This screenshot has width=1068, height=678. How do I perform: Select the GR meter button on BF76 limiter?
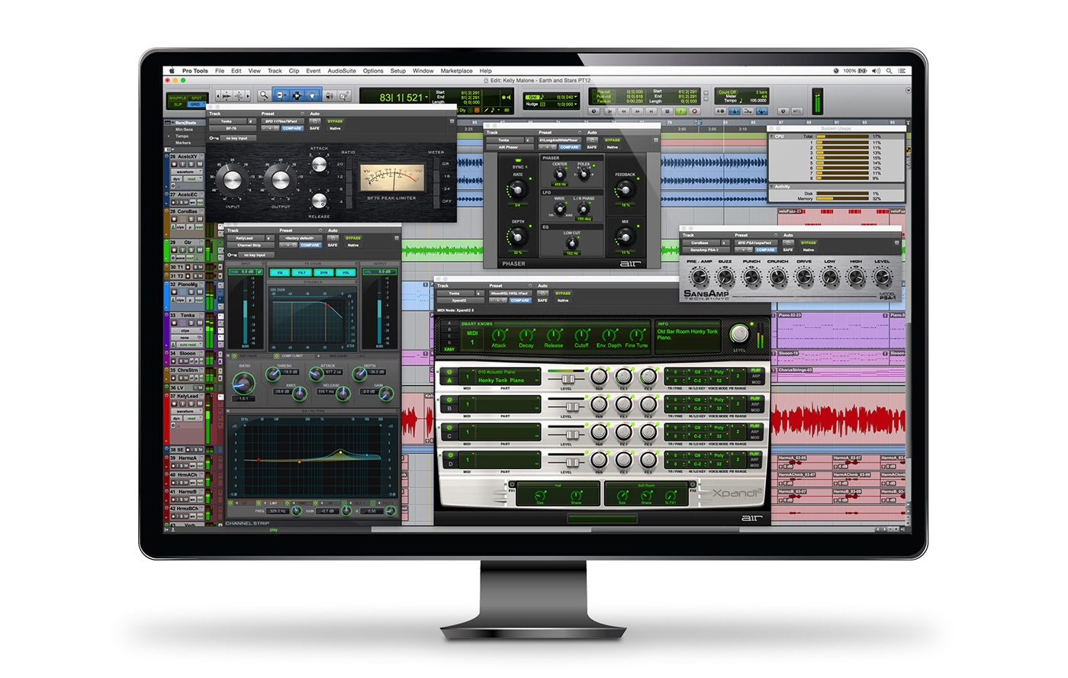click(436, 164)
